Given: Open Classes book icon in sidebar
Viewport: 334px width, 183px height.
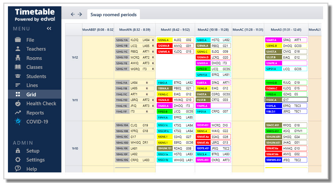Looking at the screenshot, I should [x=18, y=67].
